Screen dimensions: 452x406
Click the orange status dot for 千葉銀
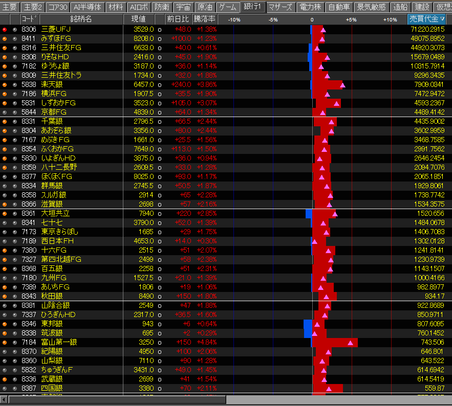point(5,122)
